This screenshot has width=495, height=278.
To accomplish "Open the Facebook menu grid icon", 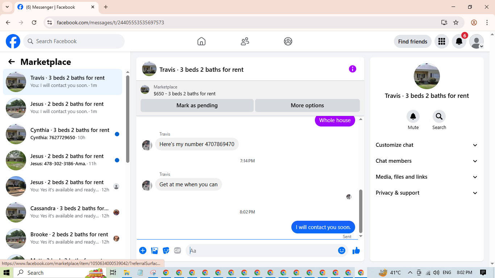I will (x=442, y=41).
